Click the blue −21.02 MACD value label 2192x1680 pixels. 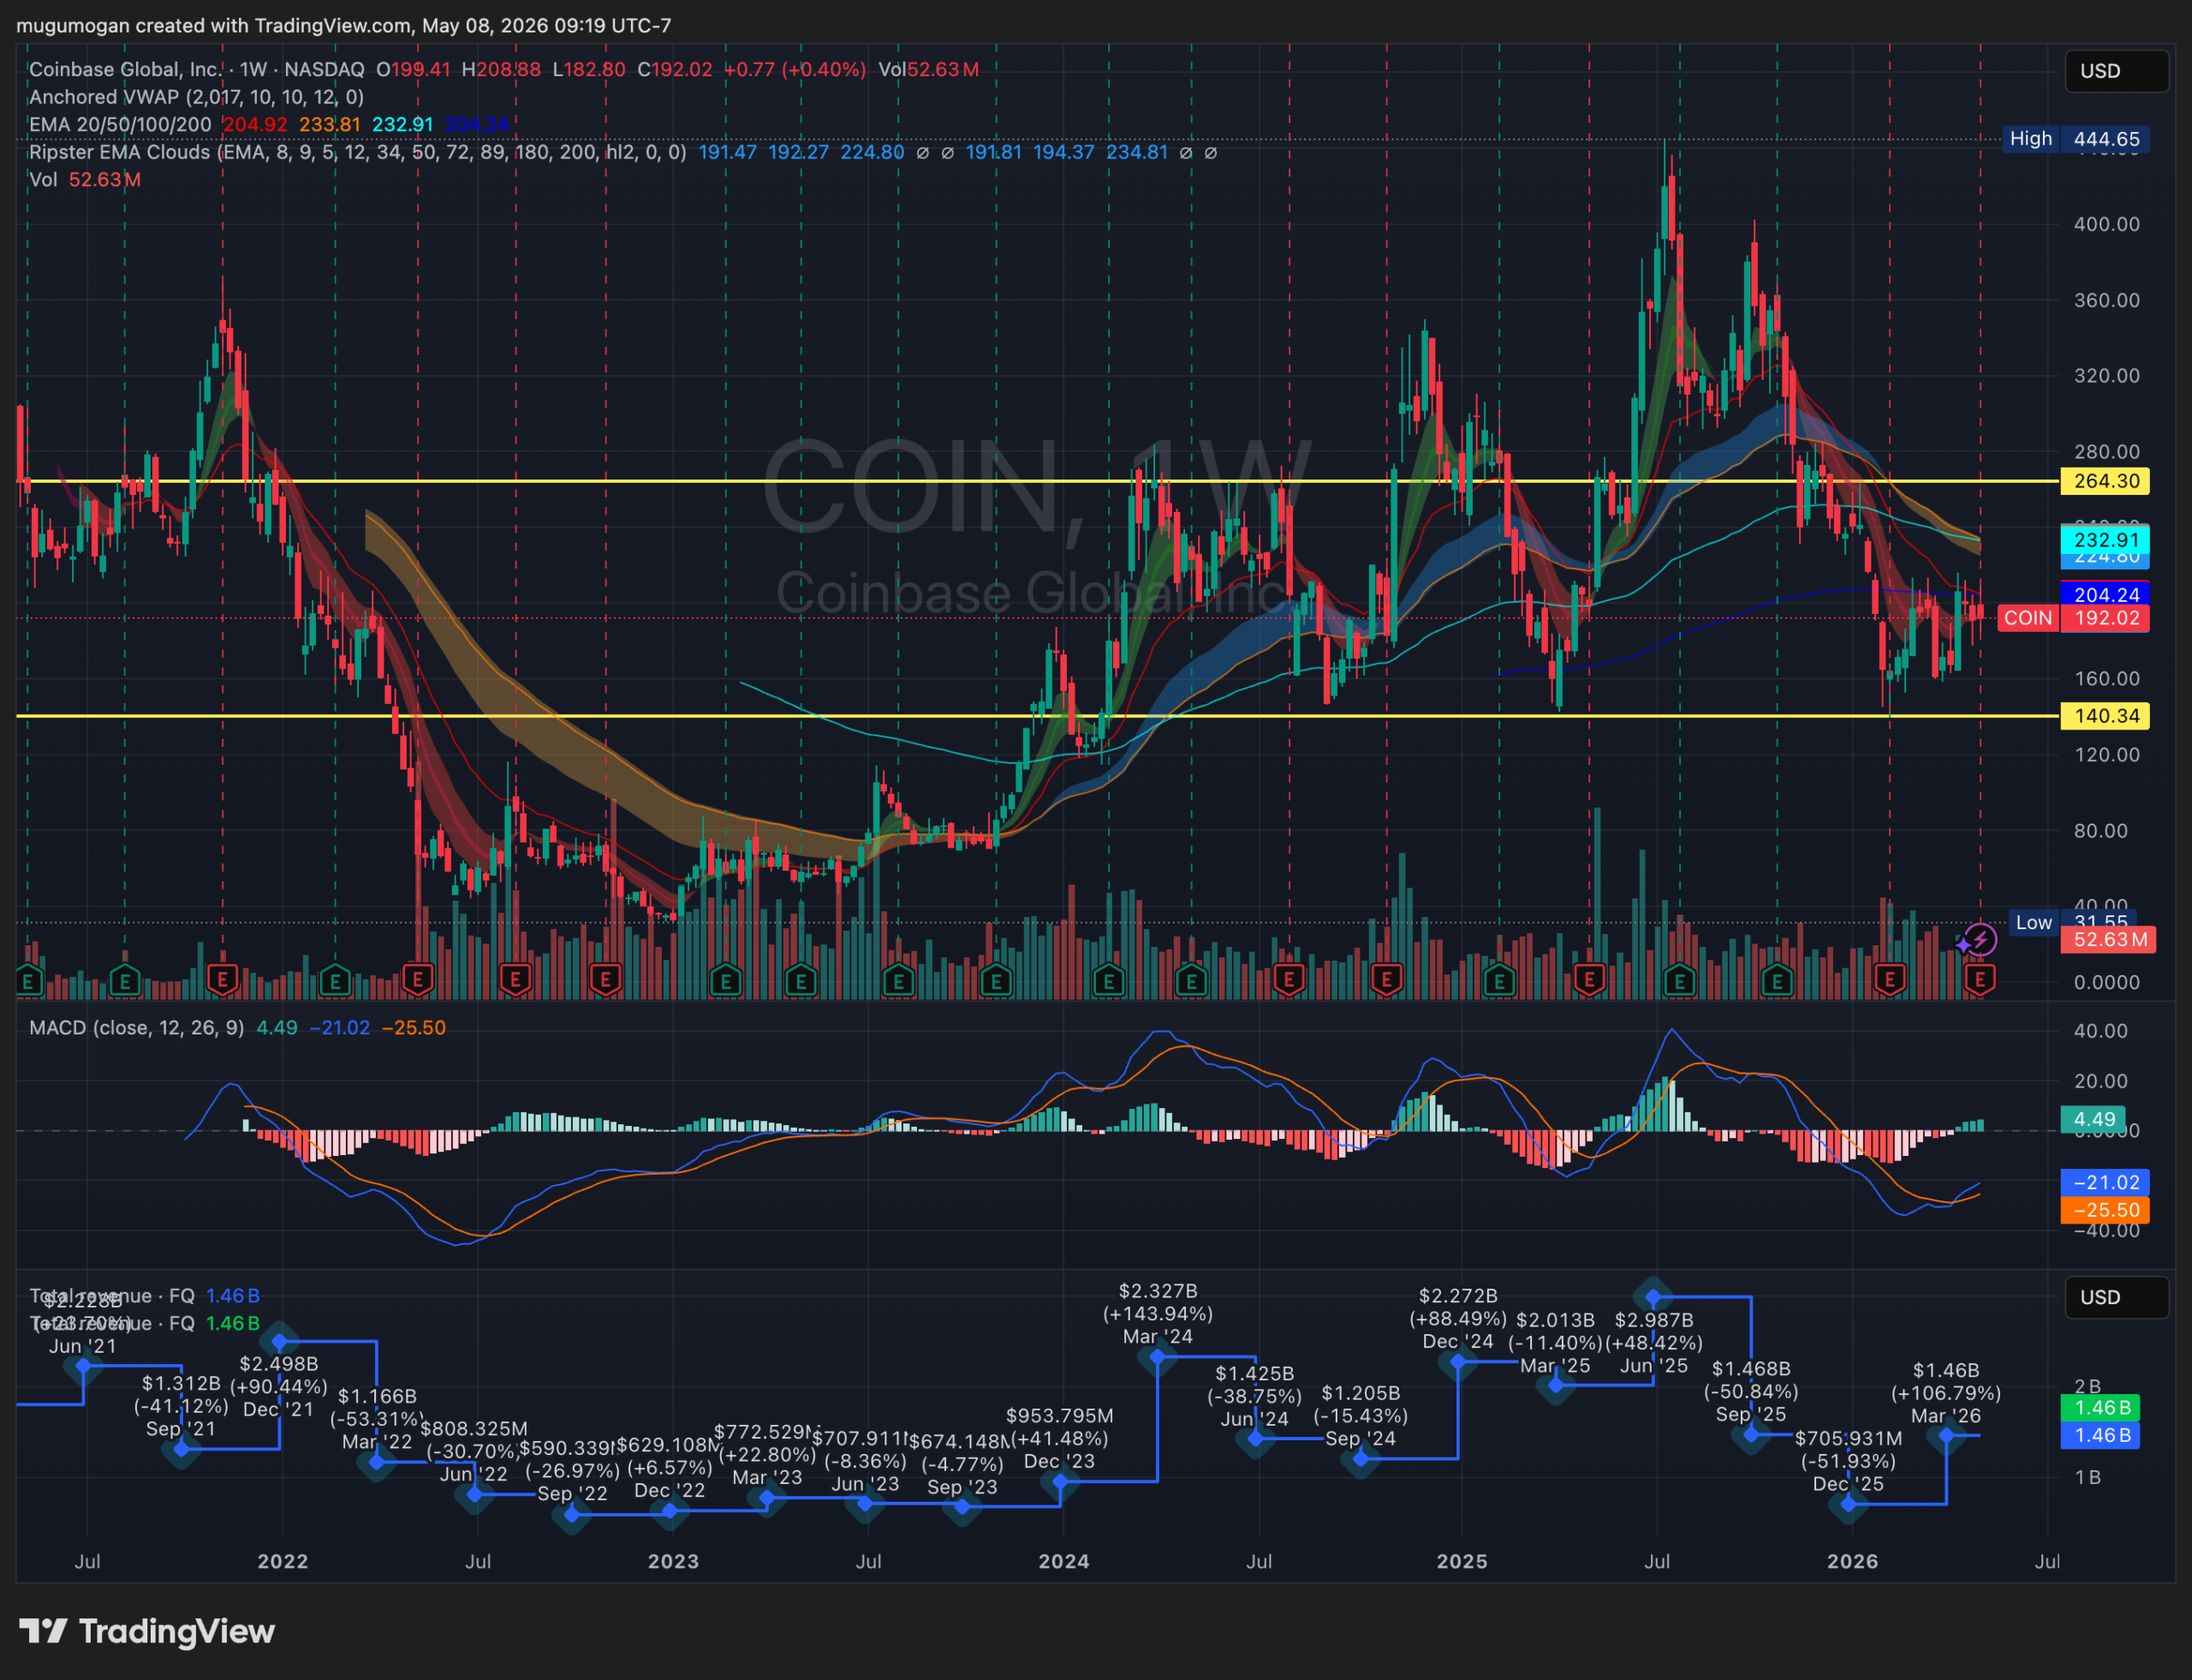coord(2105,1182)
